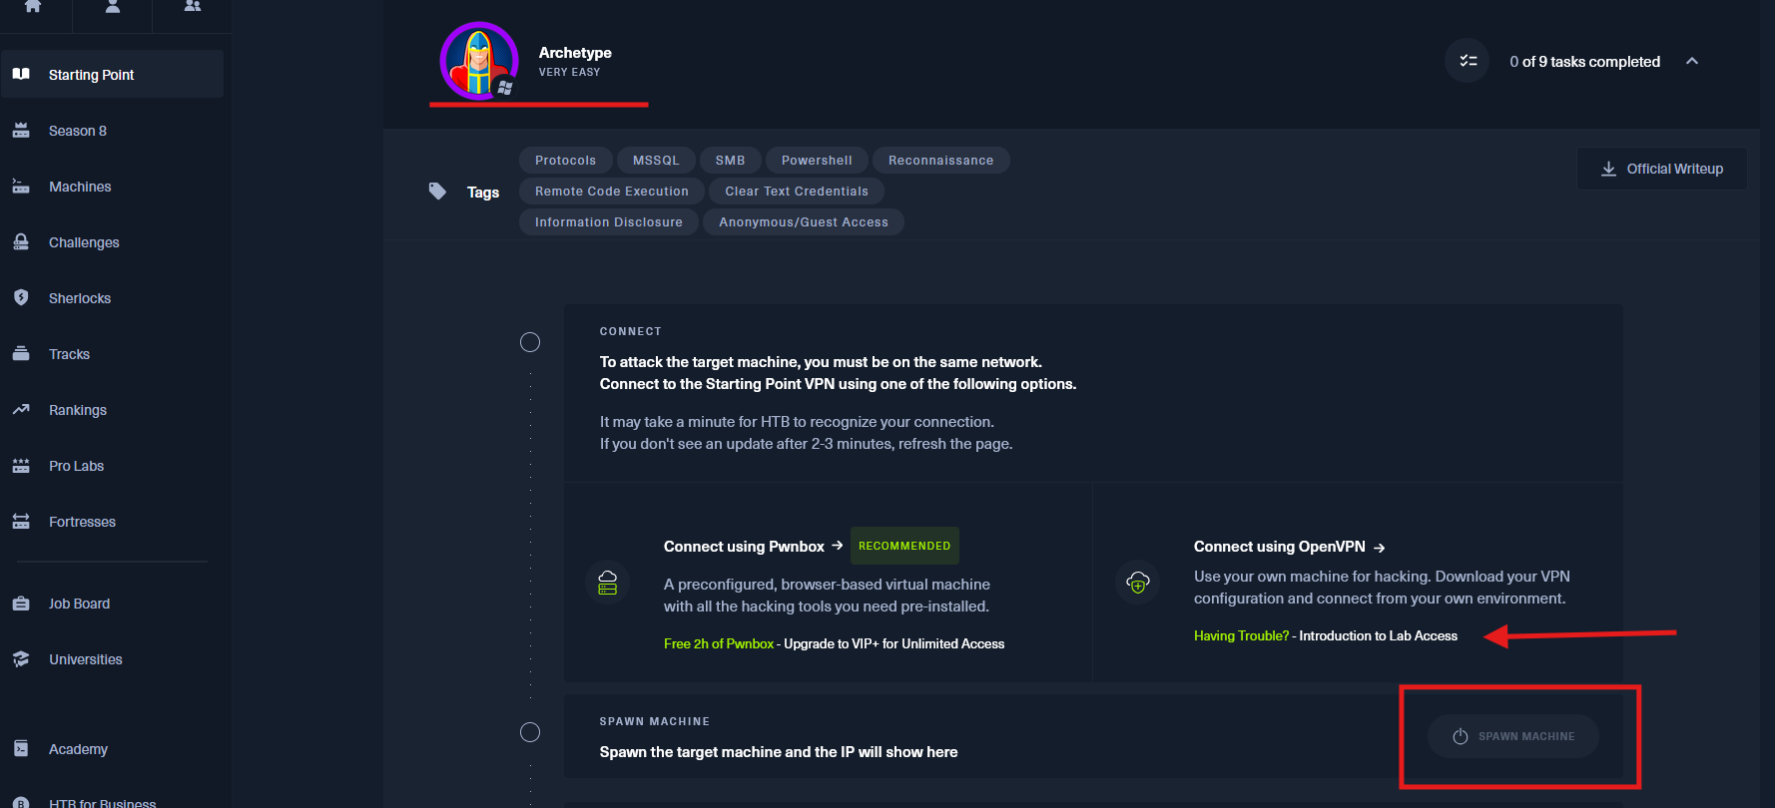
Task: Select the MSSQL tag
Action: (656, 160)
